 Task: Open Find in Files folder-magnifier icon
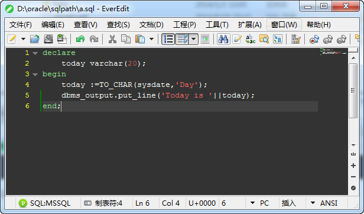pyautogui.click(x=264, y=39)
